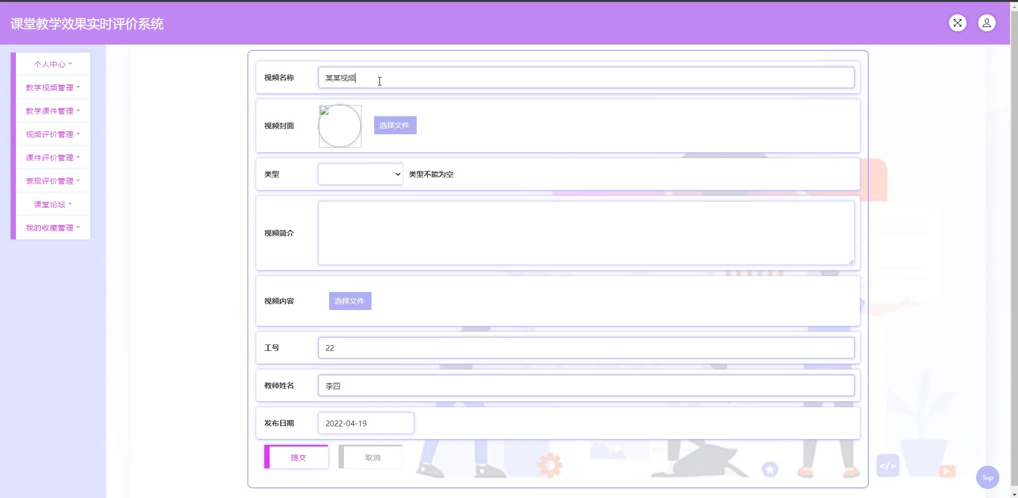This screenshot has height=498, width=1018.
Task: Click the 类型不能为空 validation message
Action: (431, 174)
